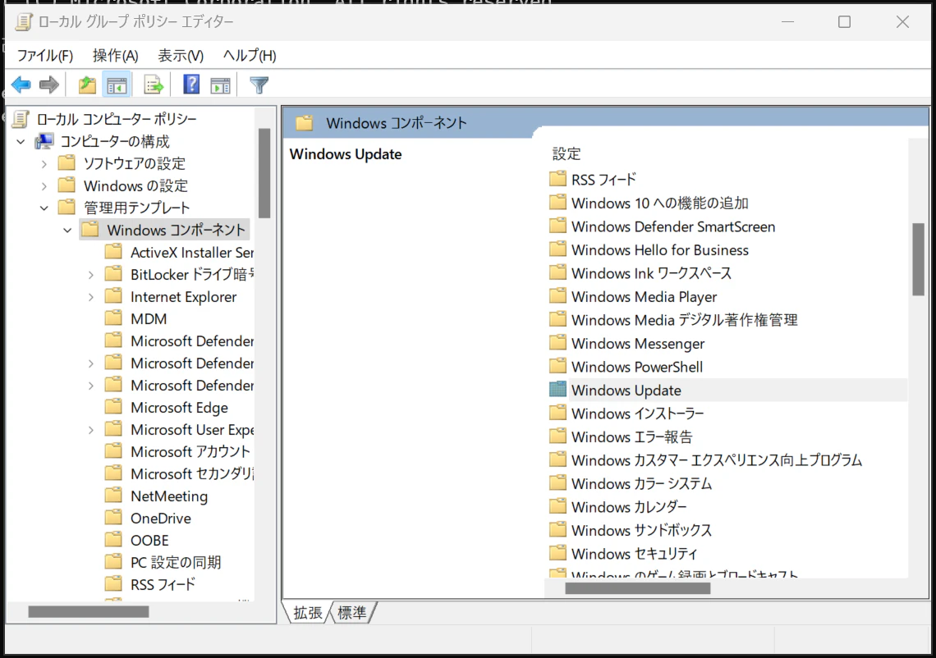Click the Microsoft Edge folder icon in tree
The height and width of the screenshot is (658, 936).
113,407
